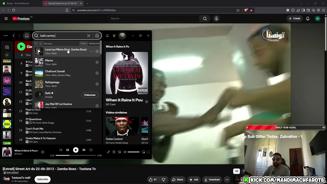327x184 pixels.
Task: Open YouTube account avatar menu
Action: point(318,18)
